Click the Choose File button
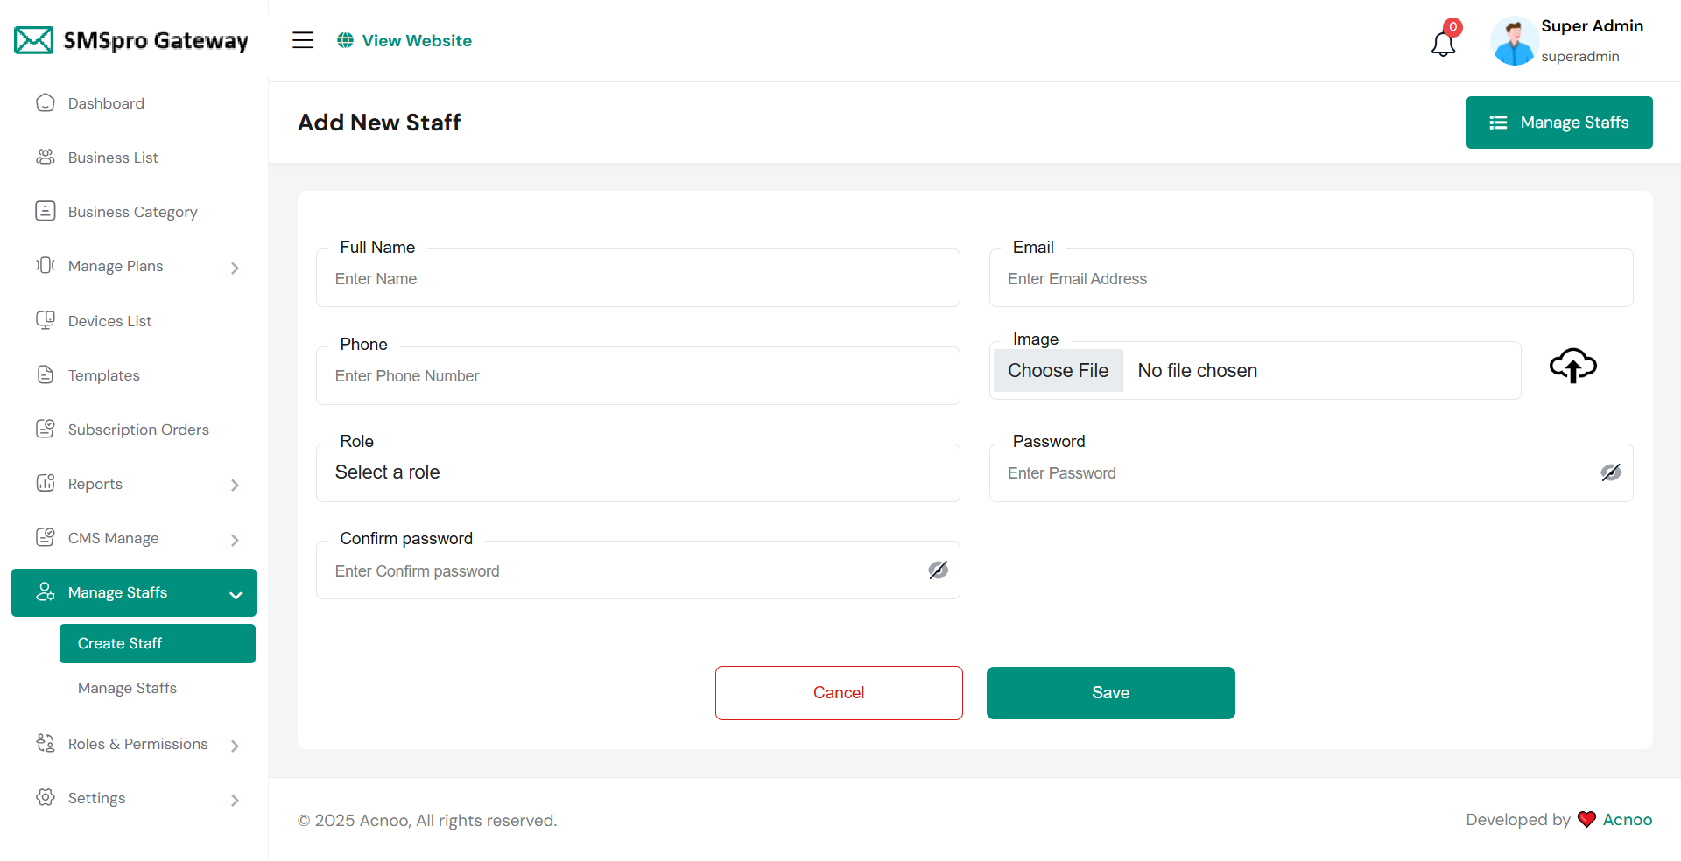The image size is (1681, 861). (x=1058, y=370)
